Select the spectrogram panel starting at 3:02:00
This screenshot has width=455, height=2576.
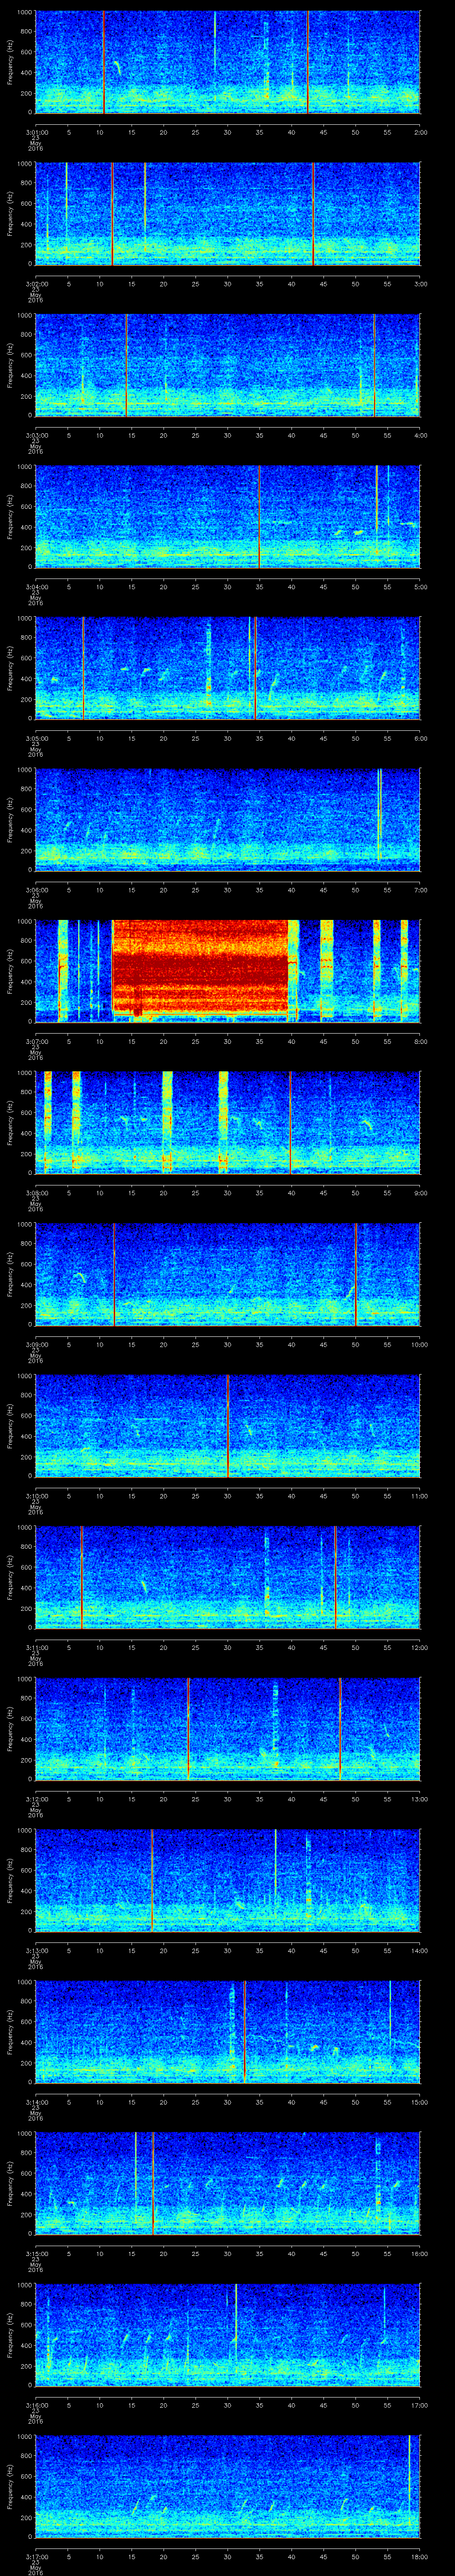pyautogui.click(x=228, y=214)
